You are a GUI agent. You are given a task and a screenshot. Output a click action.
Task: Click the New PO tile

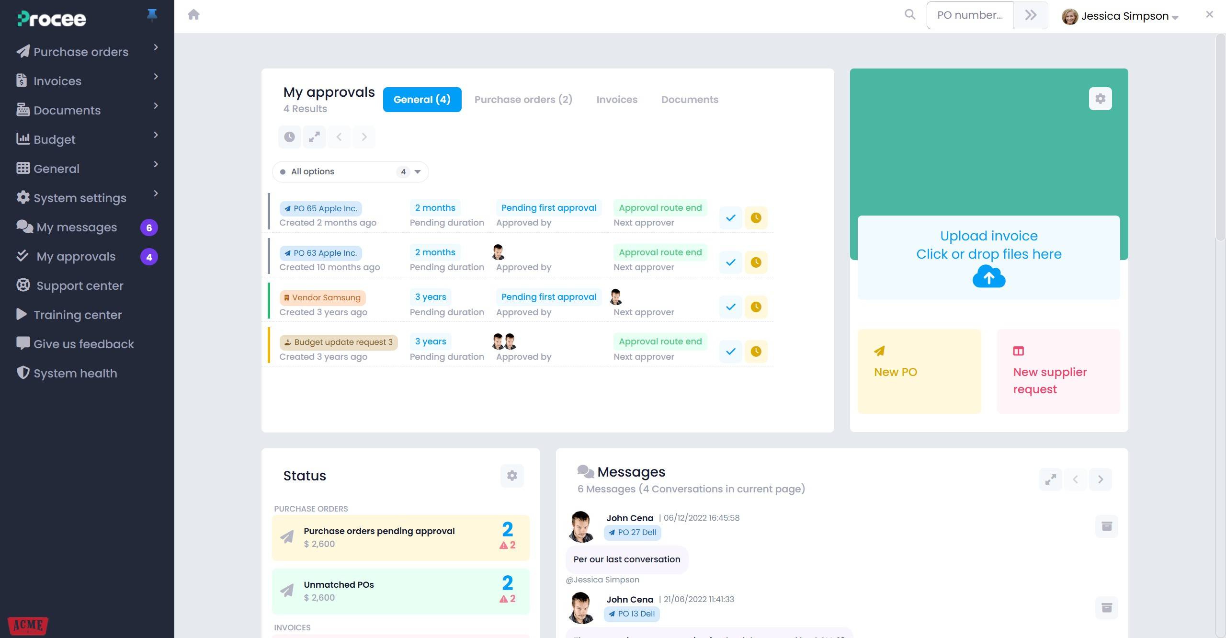pyautogui.click(x=919, y=371)
